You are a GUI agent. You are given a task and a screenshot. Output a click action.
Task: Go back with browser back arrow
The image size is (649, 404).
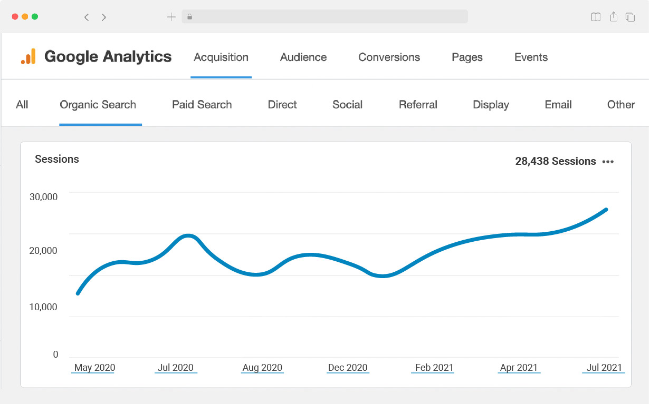[87, 17]
